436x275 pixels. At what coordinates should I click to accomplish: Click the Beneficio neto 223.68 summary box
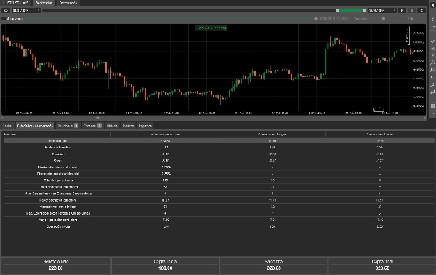coord(56,266)
